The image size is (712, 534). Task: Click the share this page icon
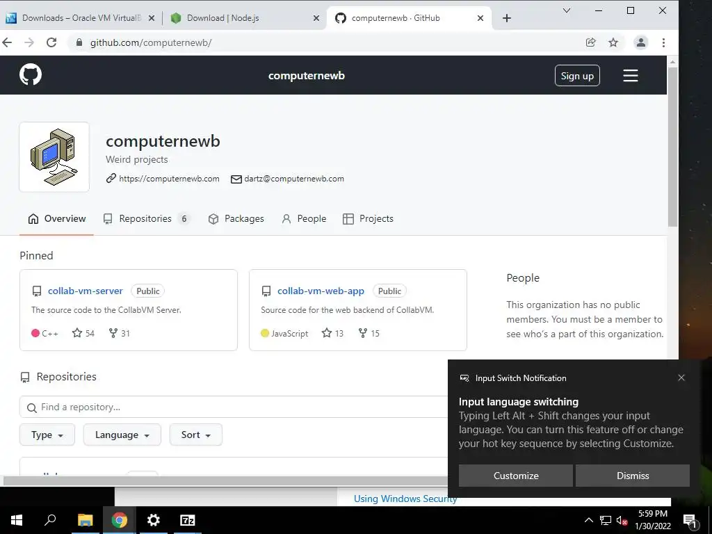coord(591,42)
